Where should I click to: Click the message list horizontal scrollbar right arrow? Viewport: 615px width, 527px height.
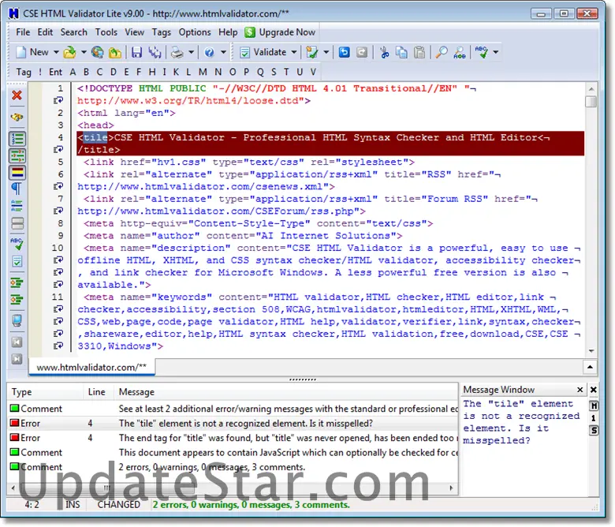(x=452, y=488)
